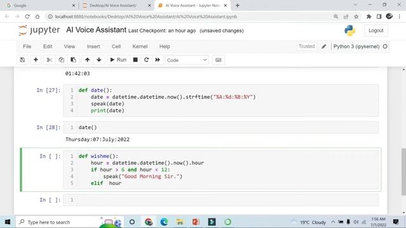Open the Cell menu
The width and height of the screenshot is (406, 228).
coord(116,46)
